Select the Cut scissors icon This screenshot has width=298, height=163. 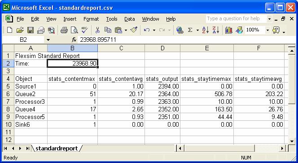(x=97, y=30)
